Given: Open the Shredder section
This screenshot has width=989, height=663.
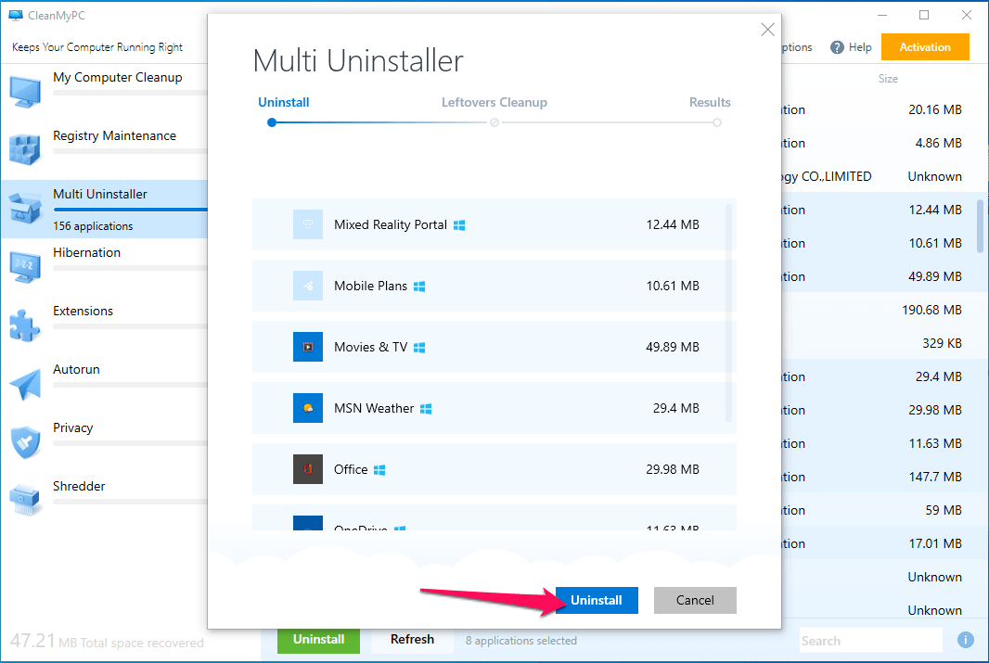Looking at the screenshot, I should 79,486.
